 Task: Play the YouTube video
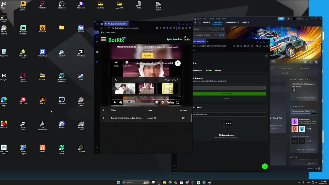(115, 102)
